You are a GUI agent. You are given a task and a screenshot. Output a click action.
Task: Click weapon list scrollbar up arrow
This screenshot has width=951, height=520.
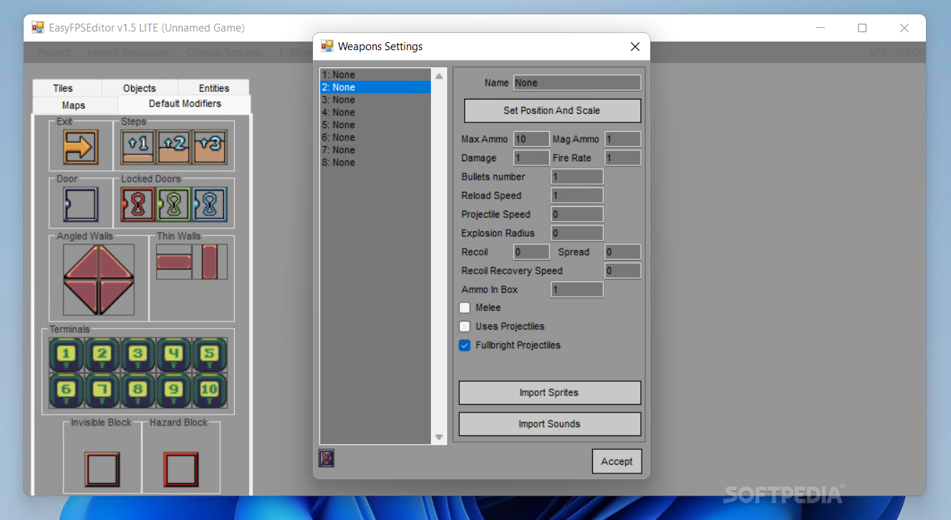(x=439, y=76)
